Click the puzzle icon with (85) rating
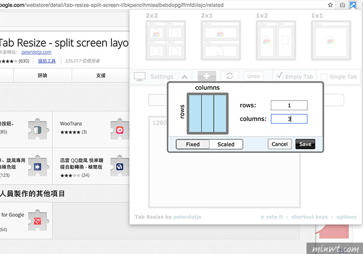The height and width of the screenshot is (254, 363). (x=38, y=130)
